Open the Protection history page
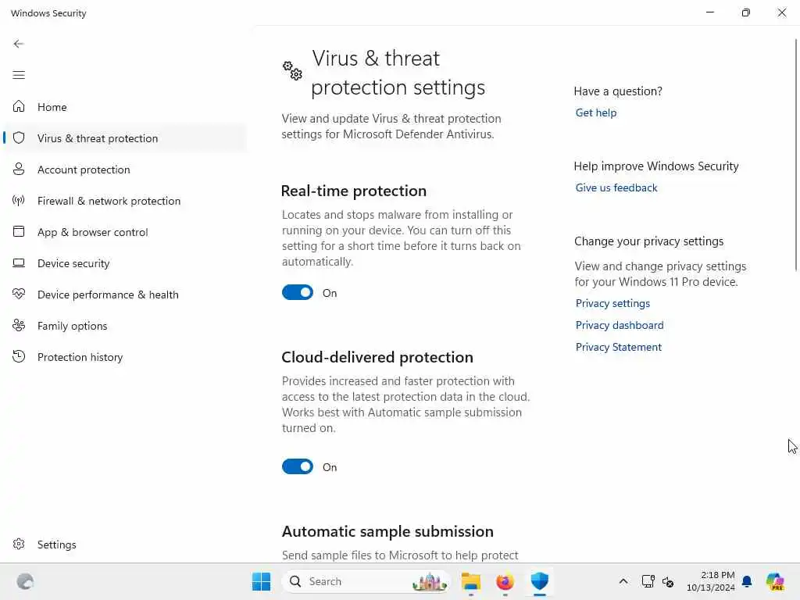 [x=80, y=357]
